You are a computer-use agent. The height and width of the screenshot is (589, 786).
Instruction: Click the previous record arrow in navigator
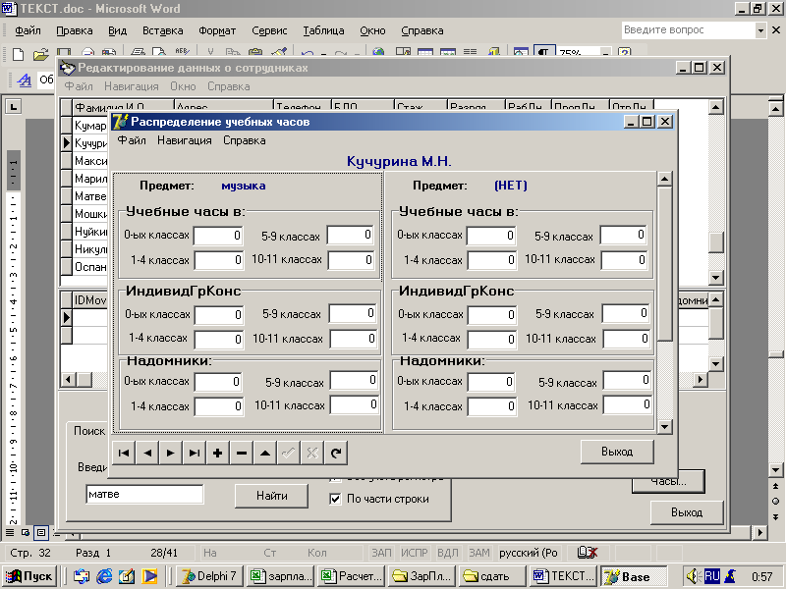[x=147, y=454]
